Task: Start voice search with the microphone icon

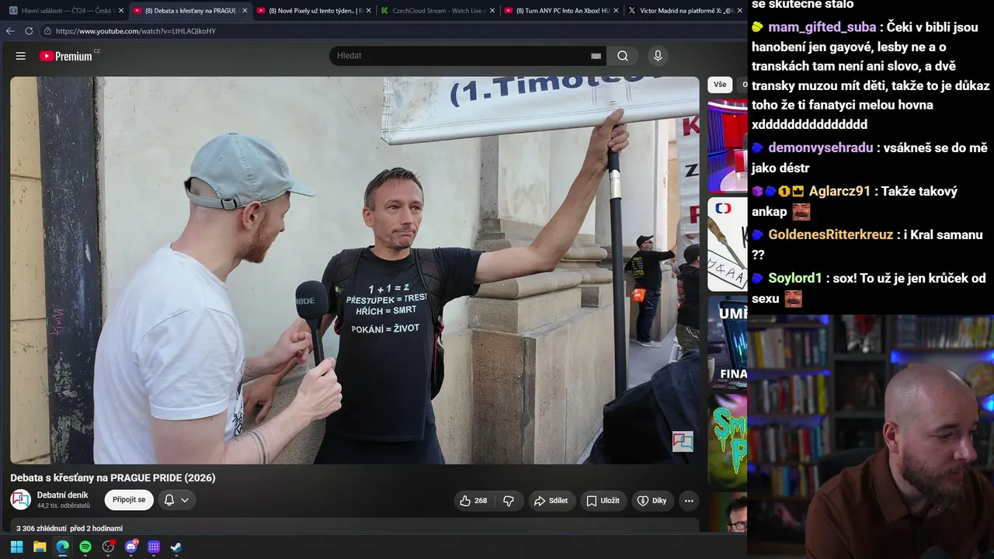Action: (658, 56)
